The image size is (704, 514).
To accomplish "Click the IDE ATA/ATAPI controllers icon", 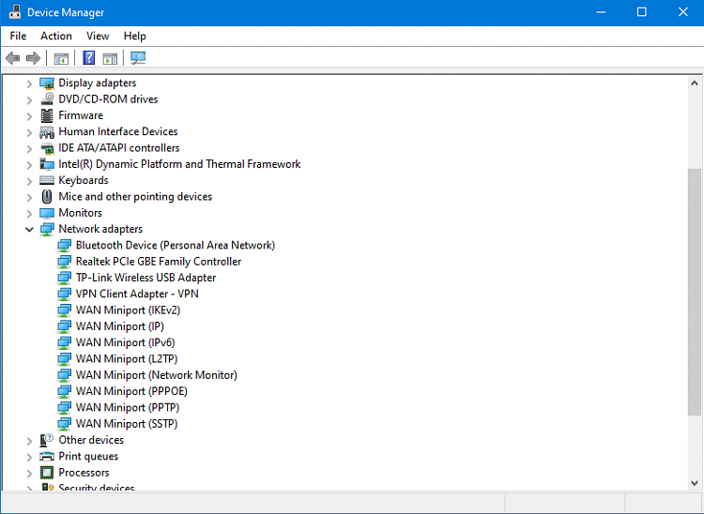I will click(x=47, y=148).
